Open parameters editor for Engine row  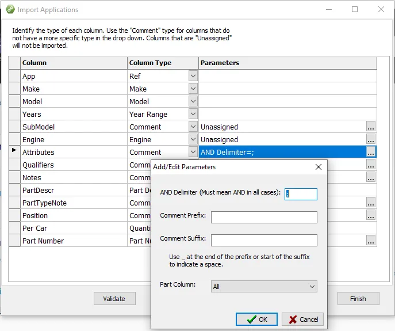[x=371, y=139]
